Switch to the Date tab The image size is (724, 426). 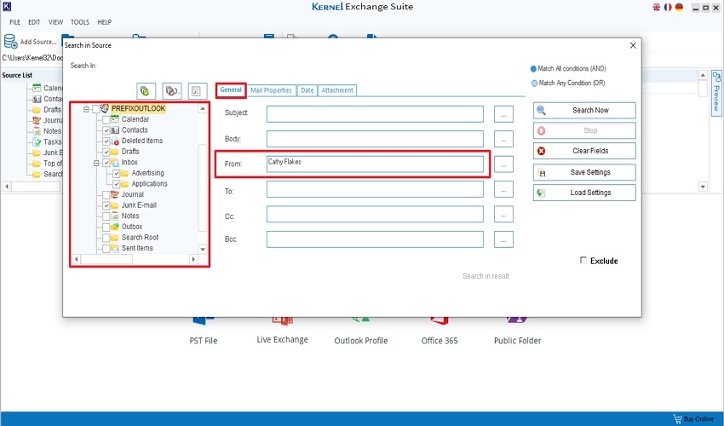[x=307, y=90]
